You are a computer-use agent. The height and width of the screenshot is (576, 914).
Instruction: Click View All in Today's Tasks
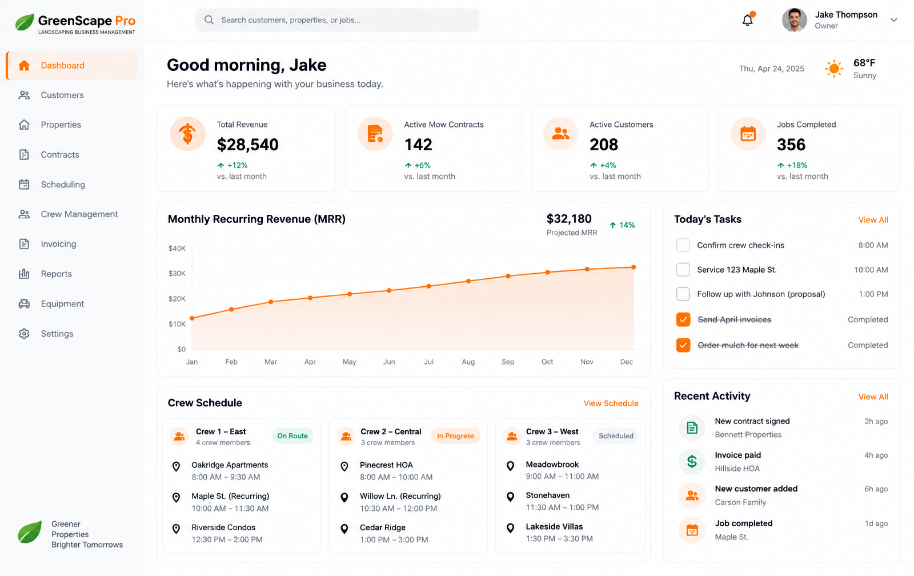click(x=873, y=220)
